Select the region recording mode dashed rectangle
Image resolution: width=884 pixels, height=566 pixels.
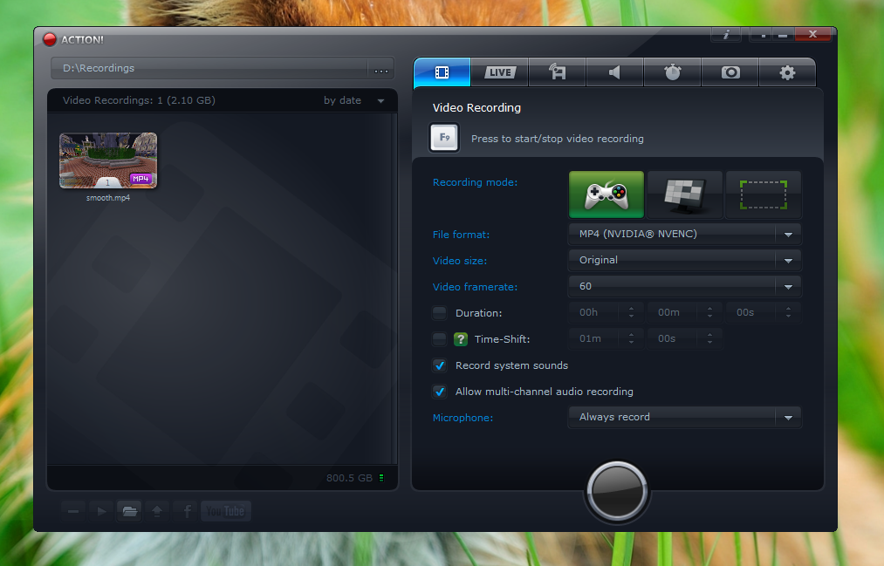[x=764, y=194]
